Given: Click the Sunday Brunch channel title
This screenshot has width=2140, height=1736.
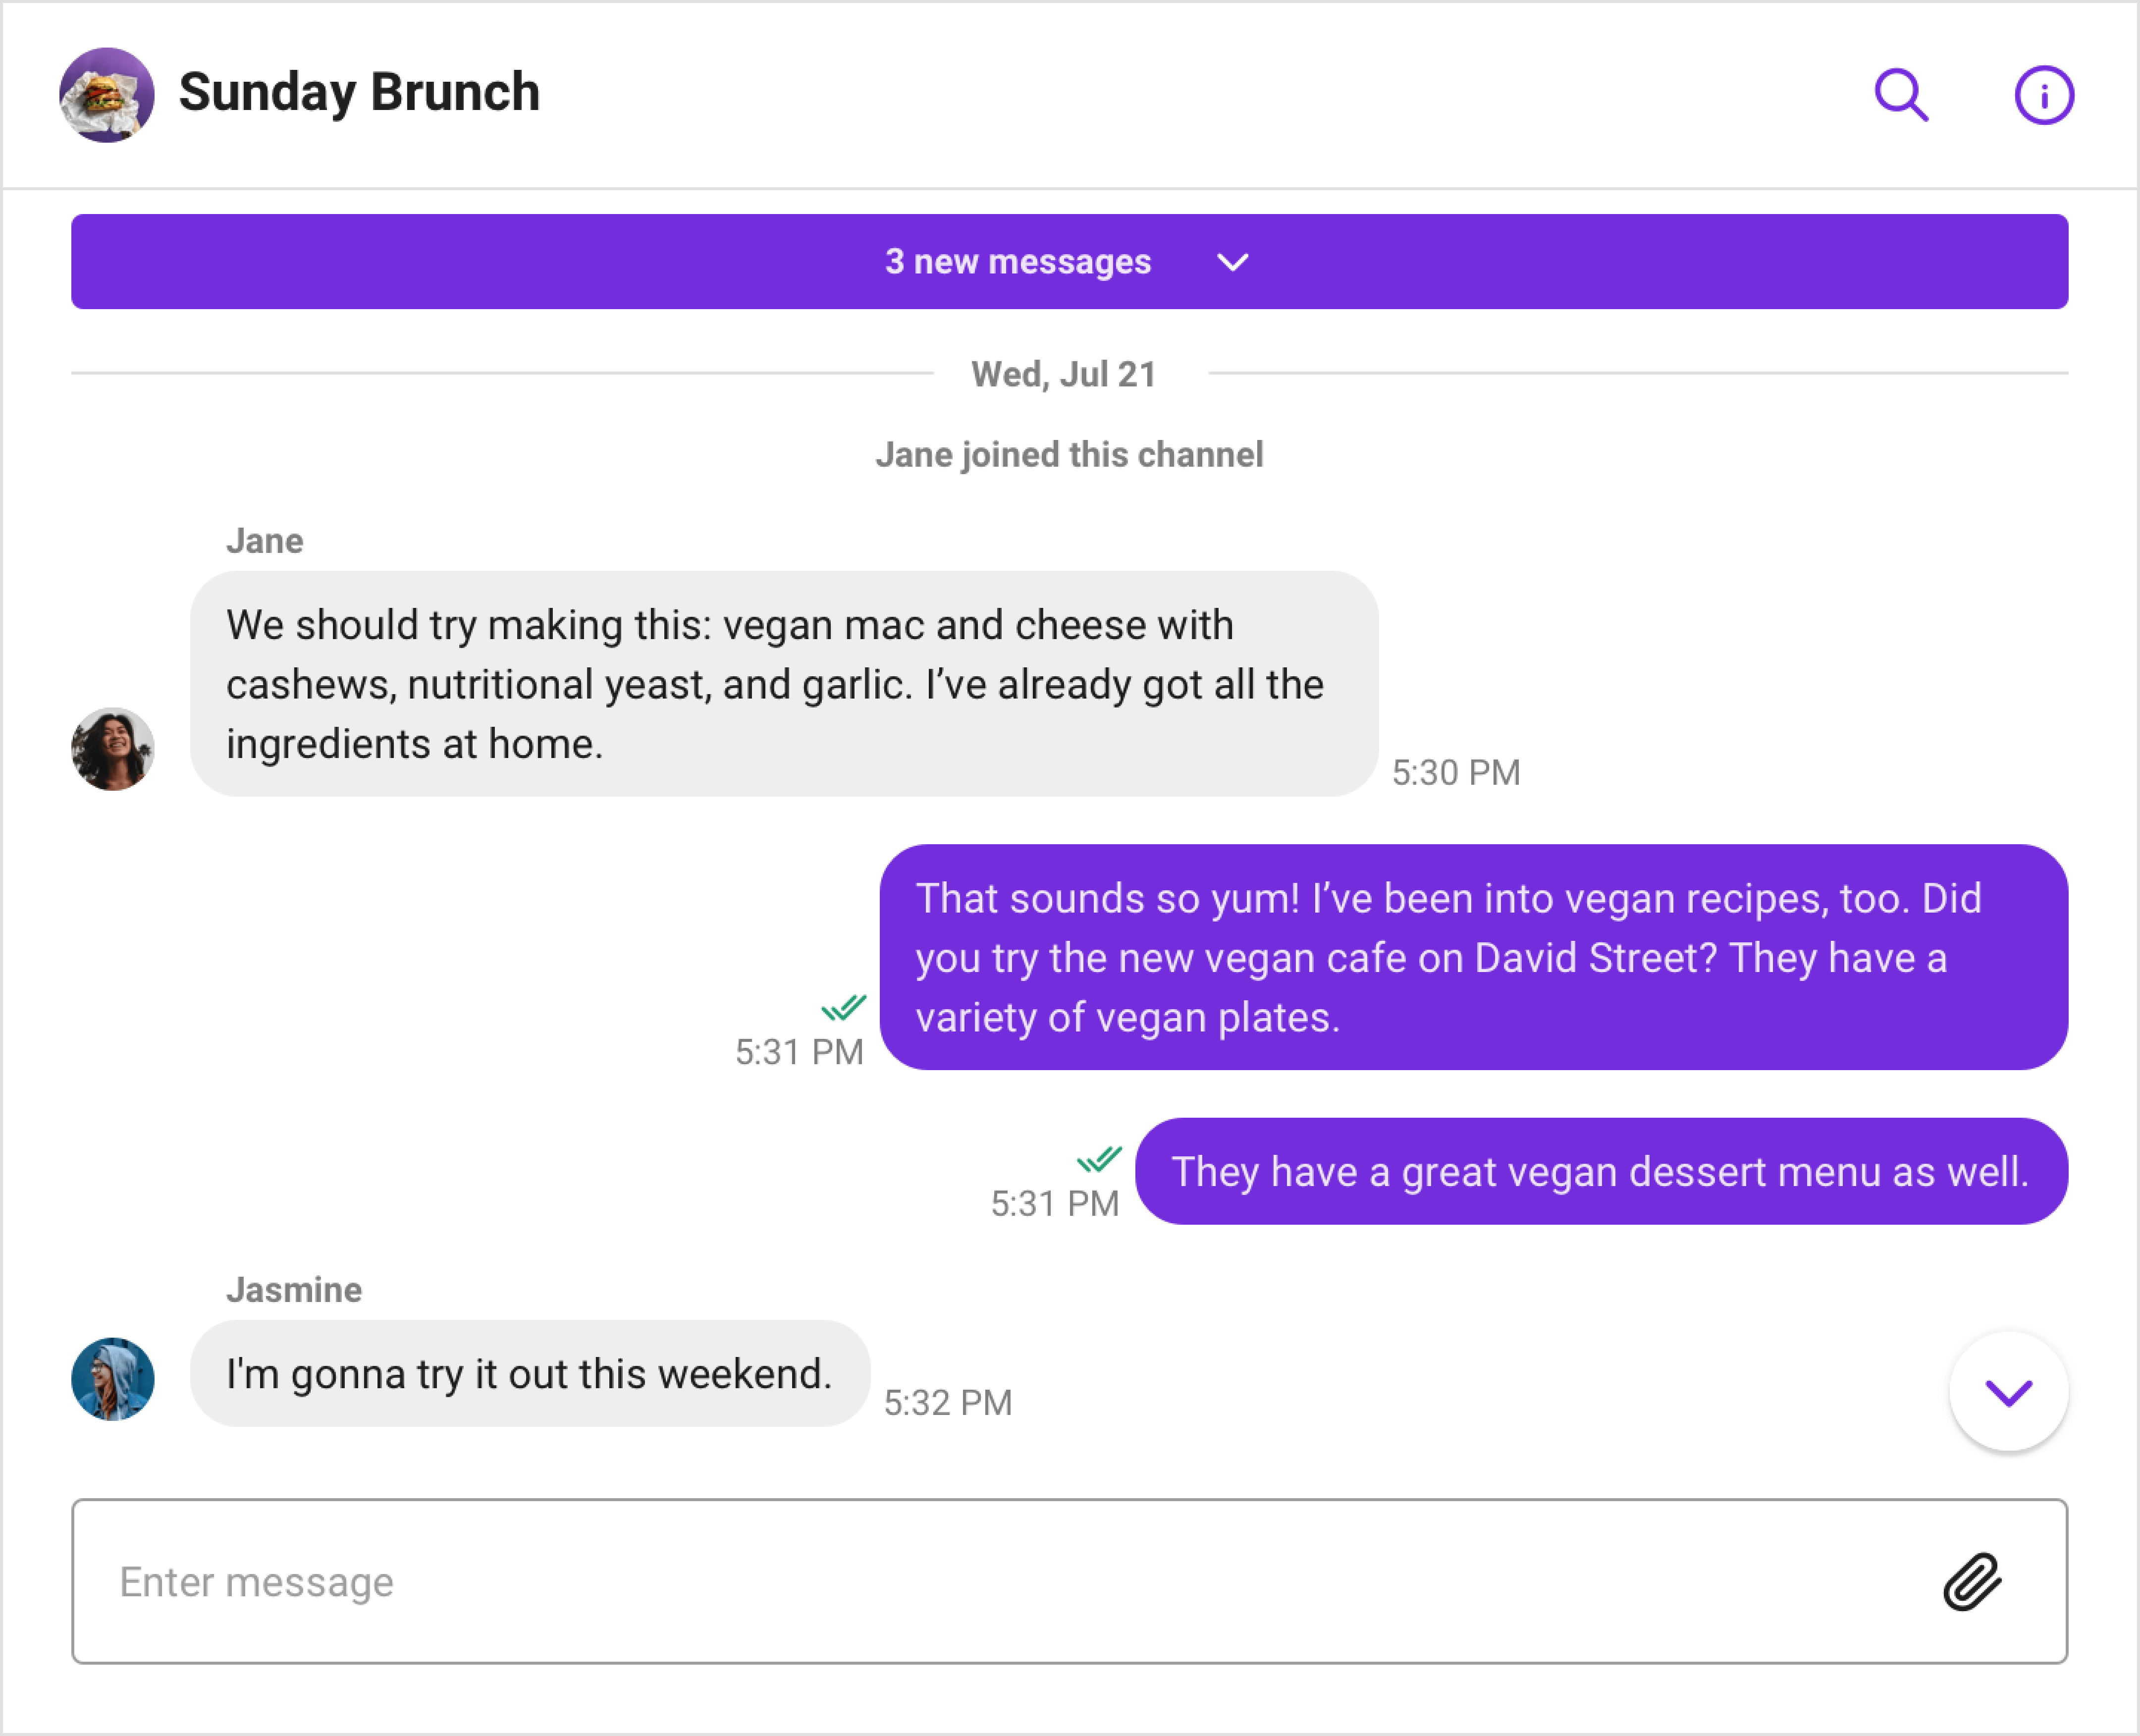Looking at the screenshot, I should (359, 93).
